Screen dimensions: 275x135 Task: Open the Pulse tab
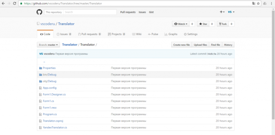153,34
